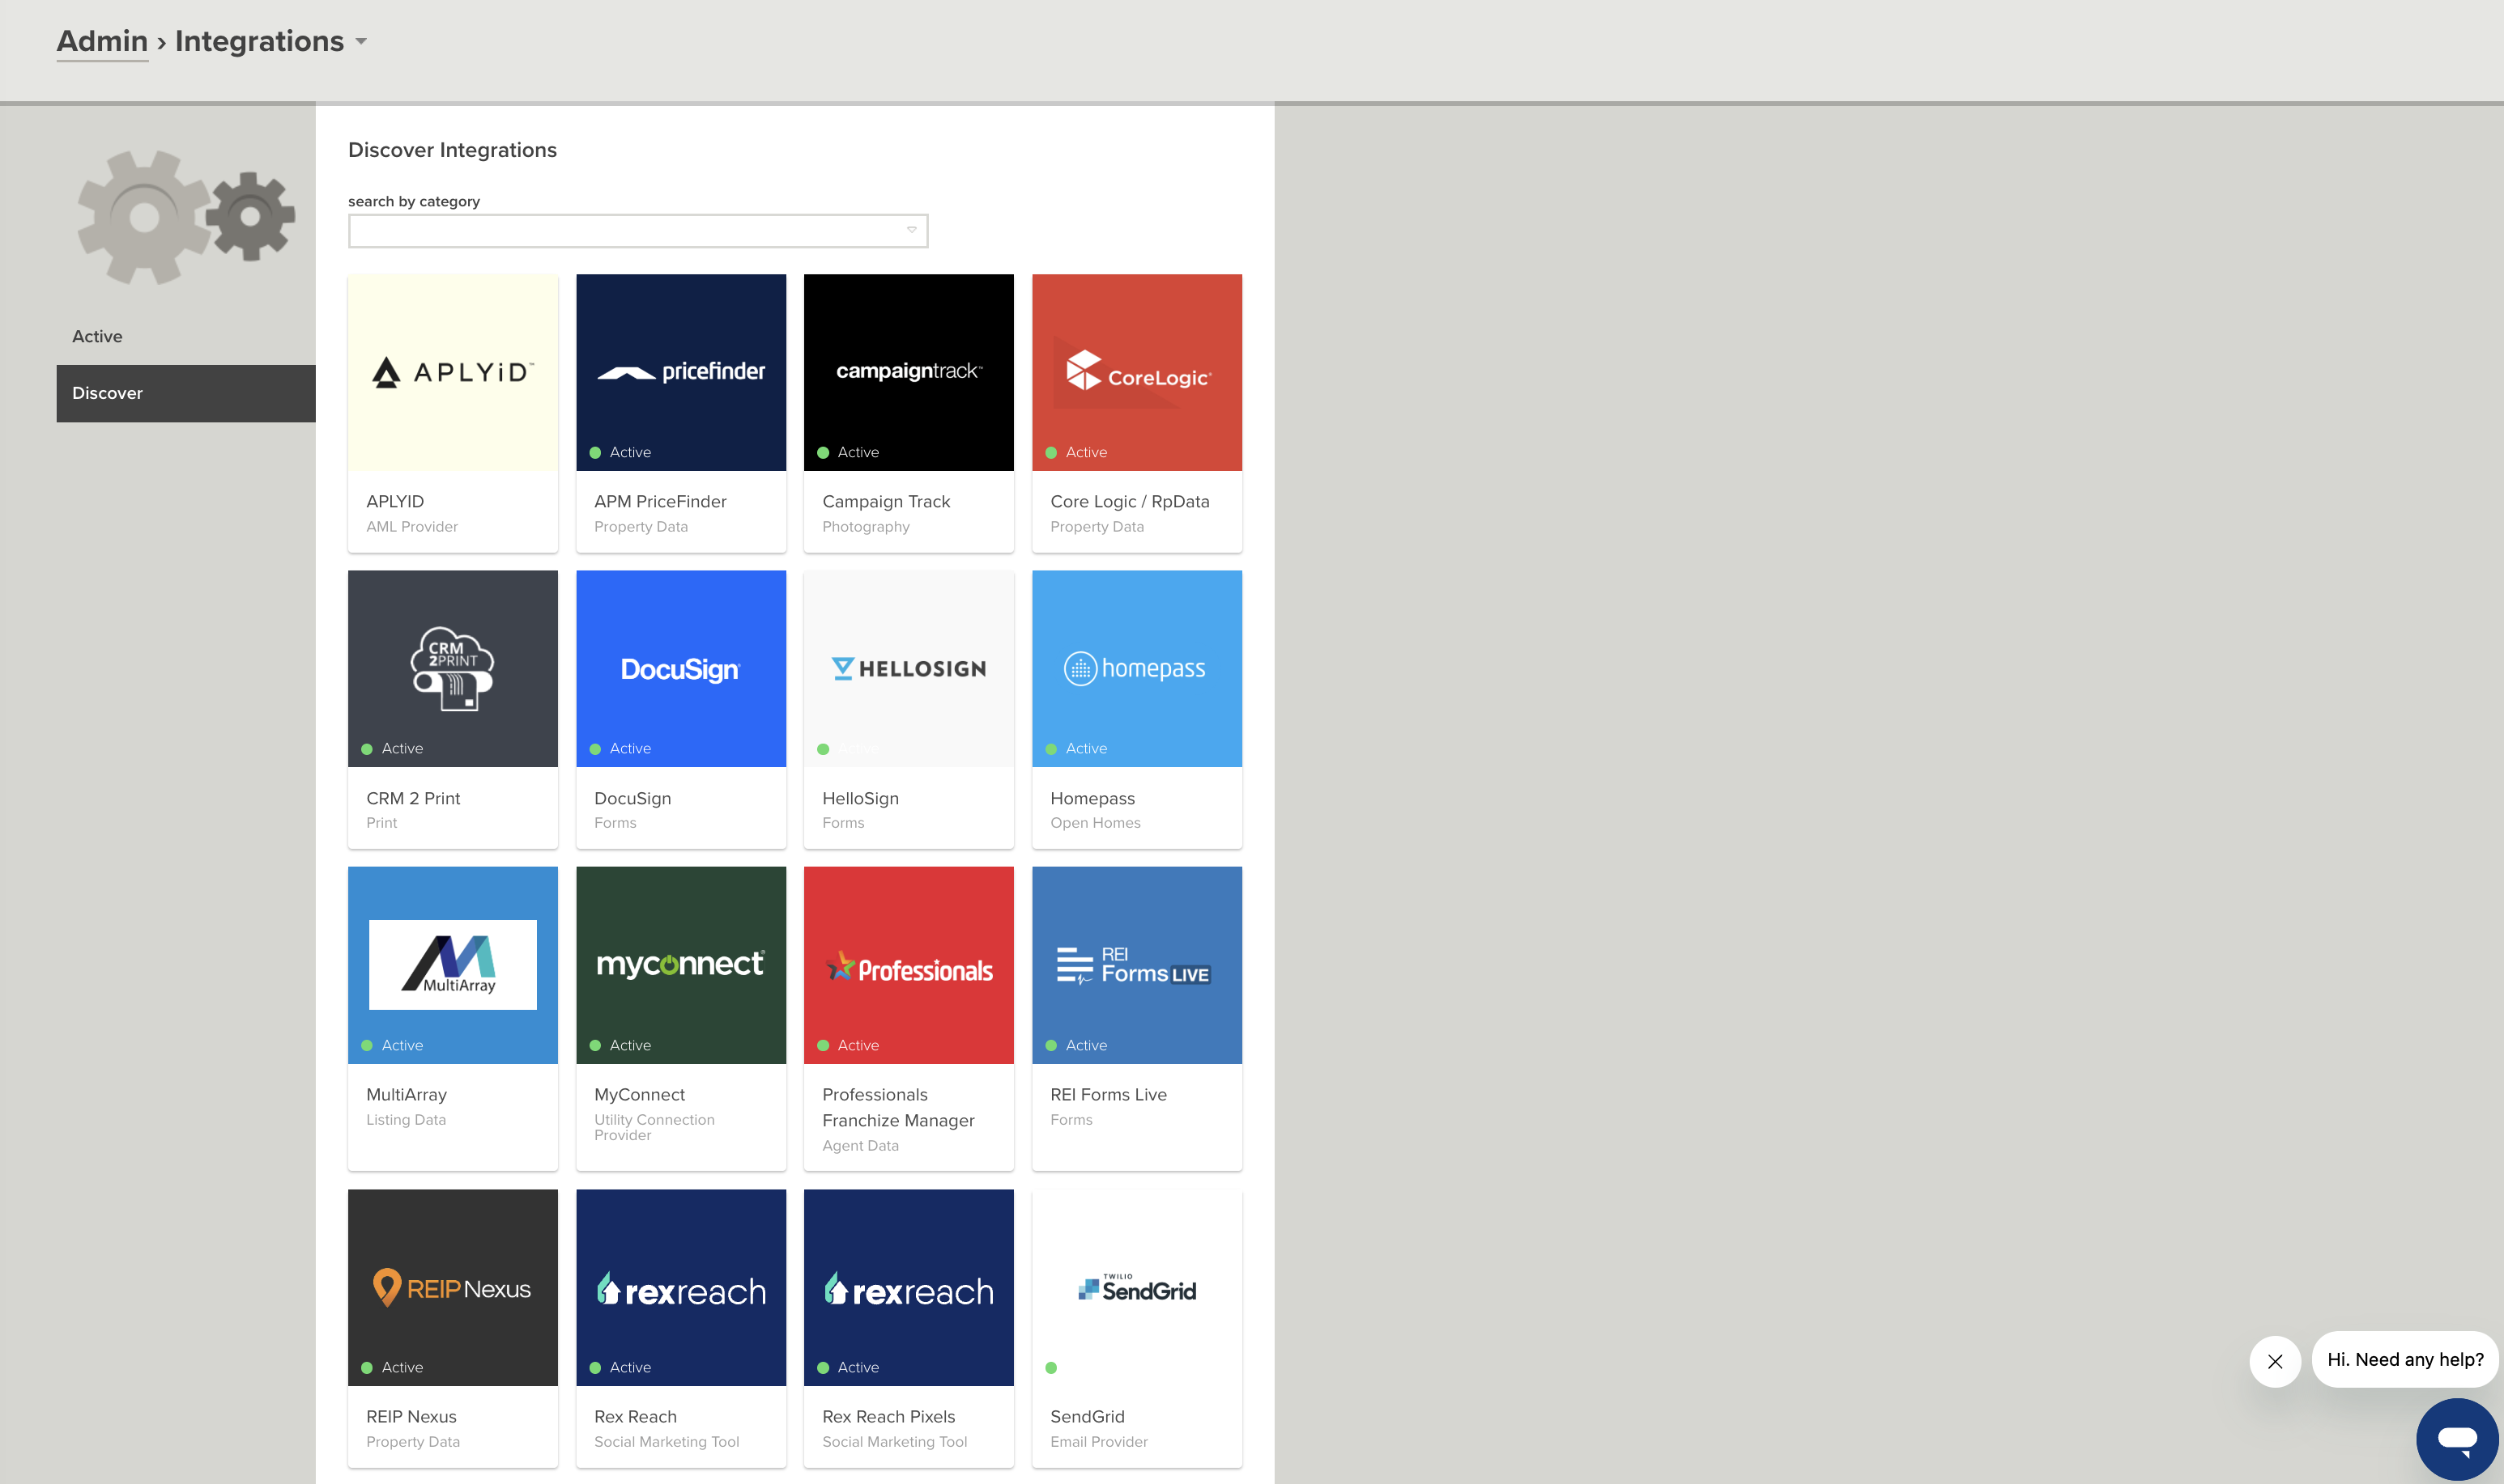Viewport: 2504px width, 1484px height.
Task: Click the DocuSign card title text
Action: (632, 798)
